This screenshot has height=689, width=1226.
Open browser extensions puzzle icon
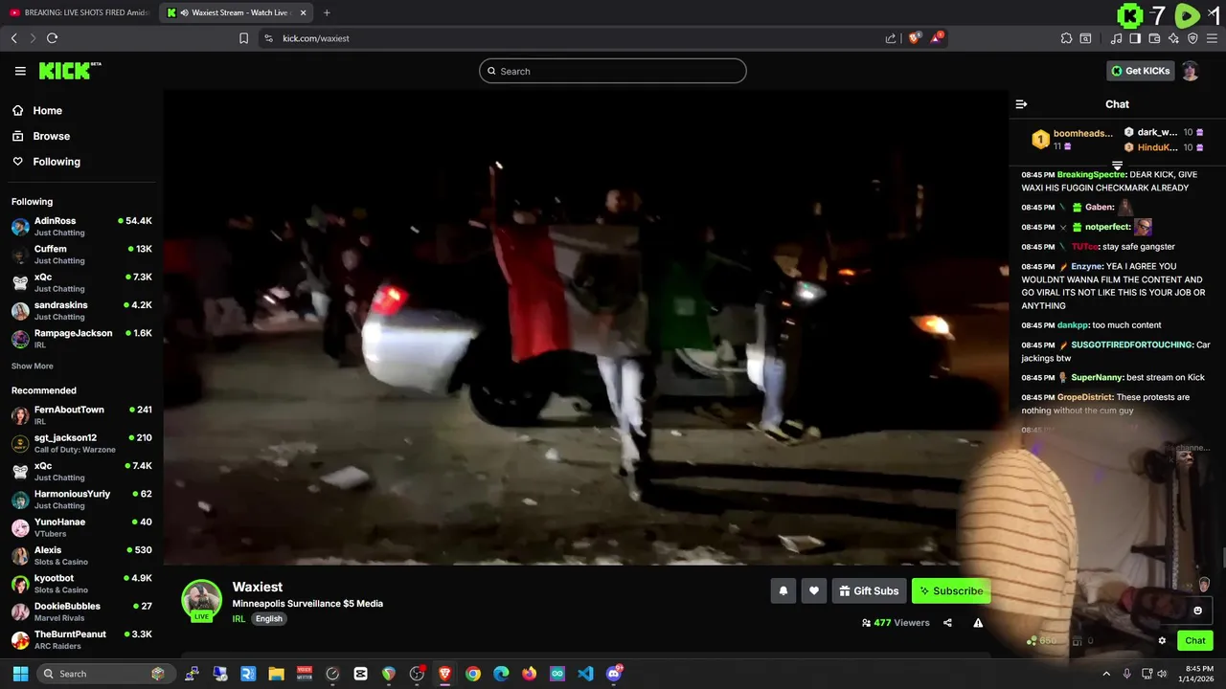(1066, 38)
